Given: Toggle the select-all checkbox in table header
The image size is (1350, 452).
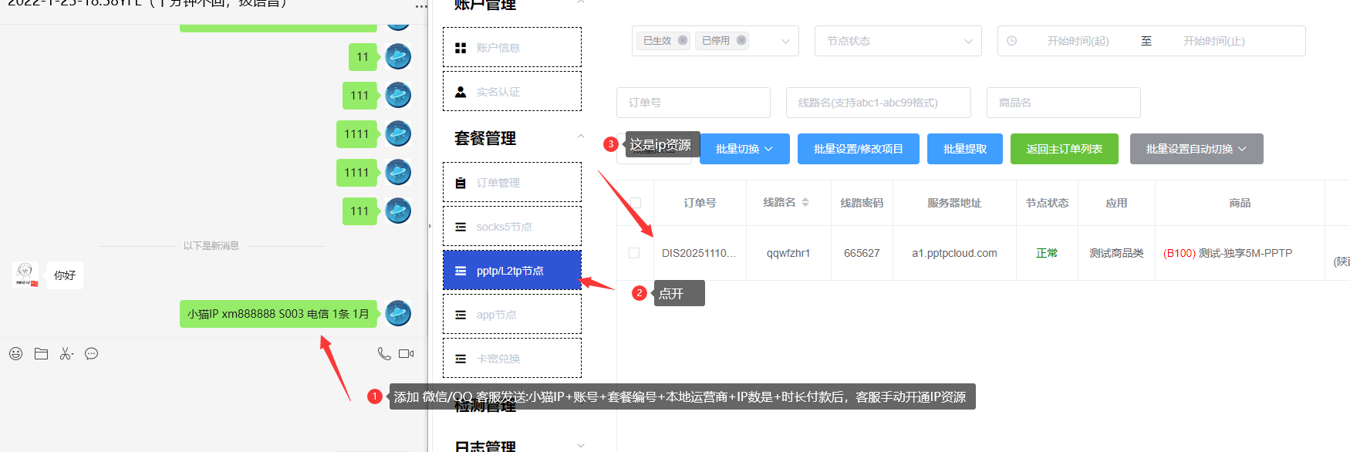Looking at the screenshot, I should (x=636, y=203).
